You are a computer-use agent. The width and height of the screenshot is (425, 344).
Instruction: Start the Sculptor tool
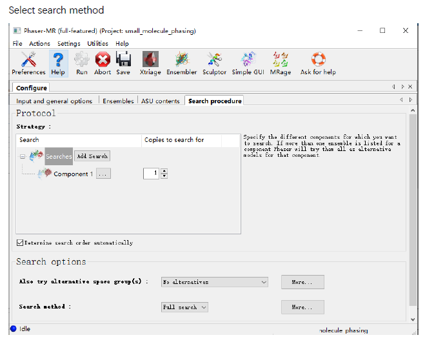coord(214,63)
